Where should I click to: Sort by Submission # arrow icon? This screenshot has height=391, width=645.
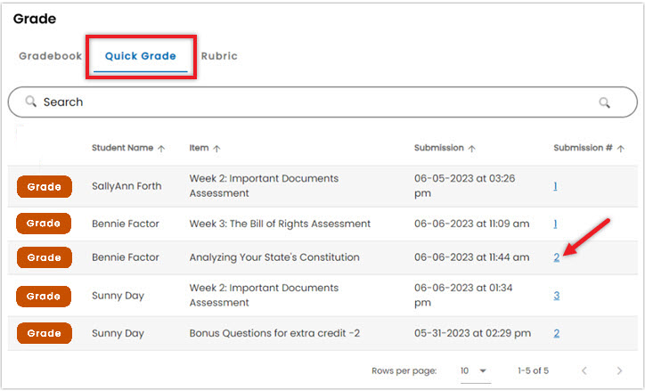coord(621,149)
